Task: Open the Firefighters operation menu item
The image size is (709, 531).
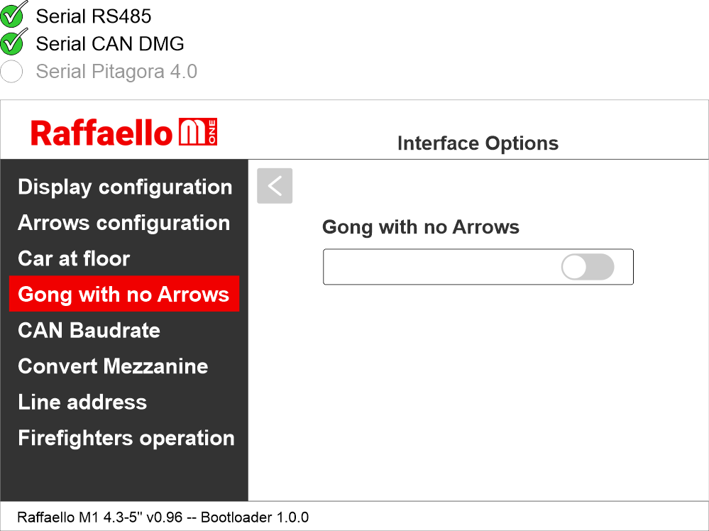Action: pos(126,438)
